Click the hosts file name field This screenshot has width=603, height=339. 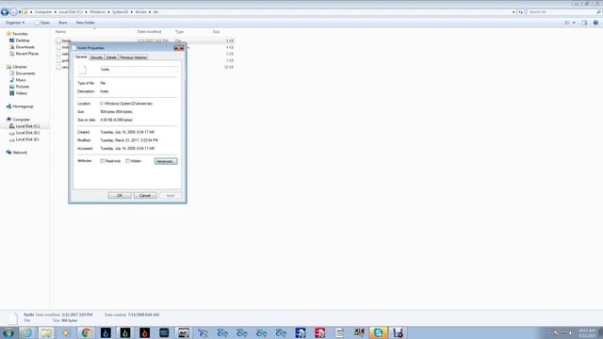tap(139, 70)
